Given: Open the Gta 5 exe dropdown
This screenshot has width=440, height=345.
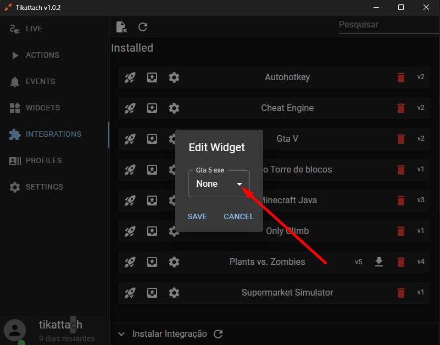Looking at the screenshot, I should pyautogui.click(x=219, y=183).
